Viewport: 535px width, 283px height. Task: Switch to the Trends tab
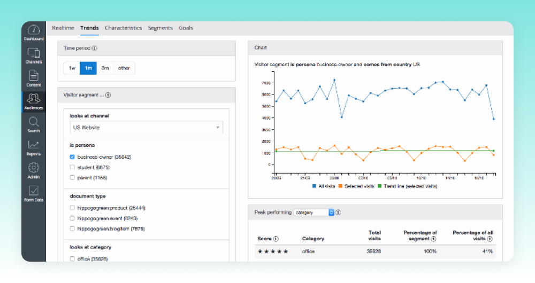89,28
